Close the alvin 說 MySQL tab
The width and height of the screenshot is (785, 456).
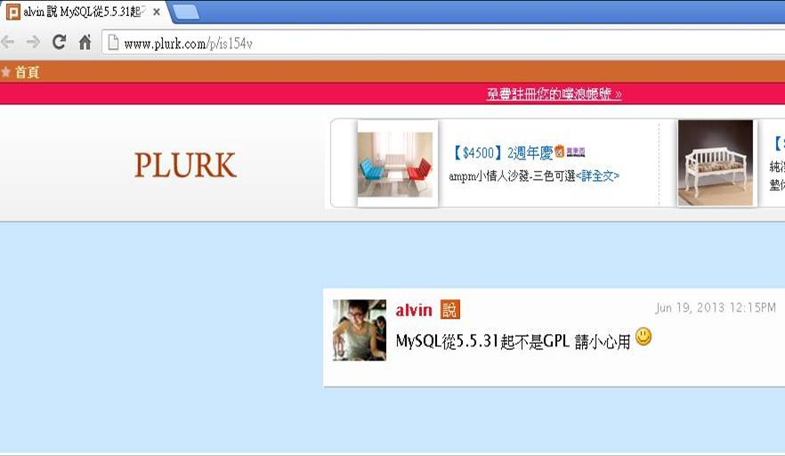(x=157, y=12)
